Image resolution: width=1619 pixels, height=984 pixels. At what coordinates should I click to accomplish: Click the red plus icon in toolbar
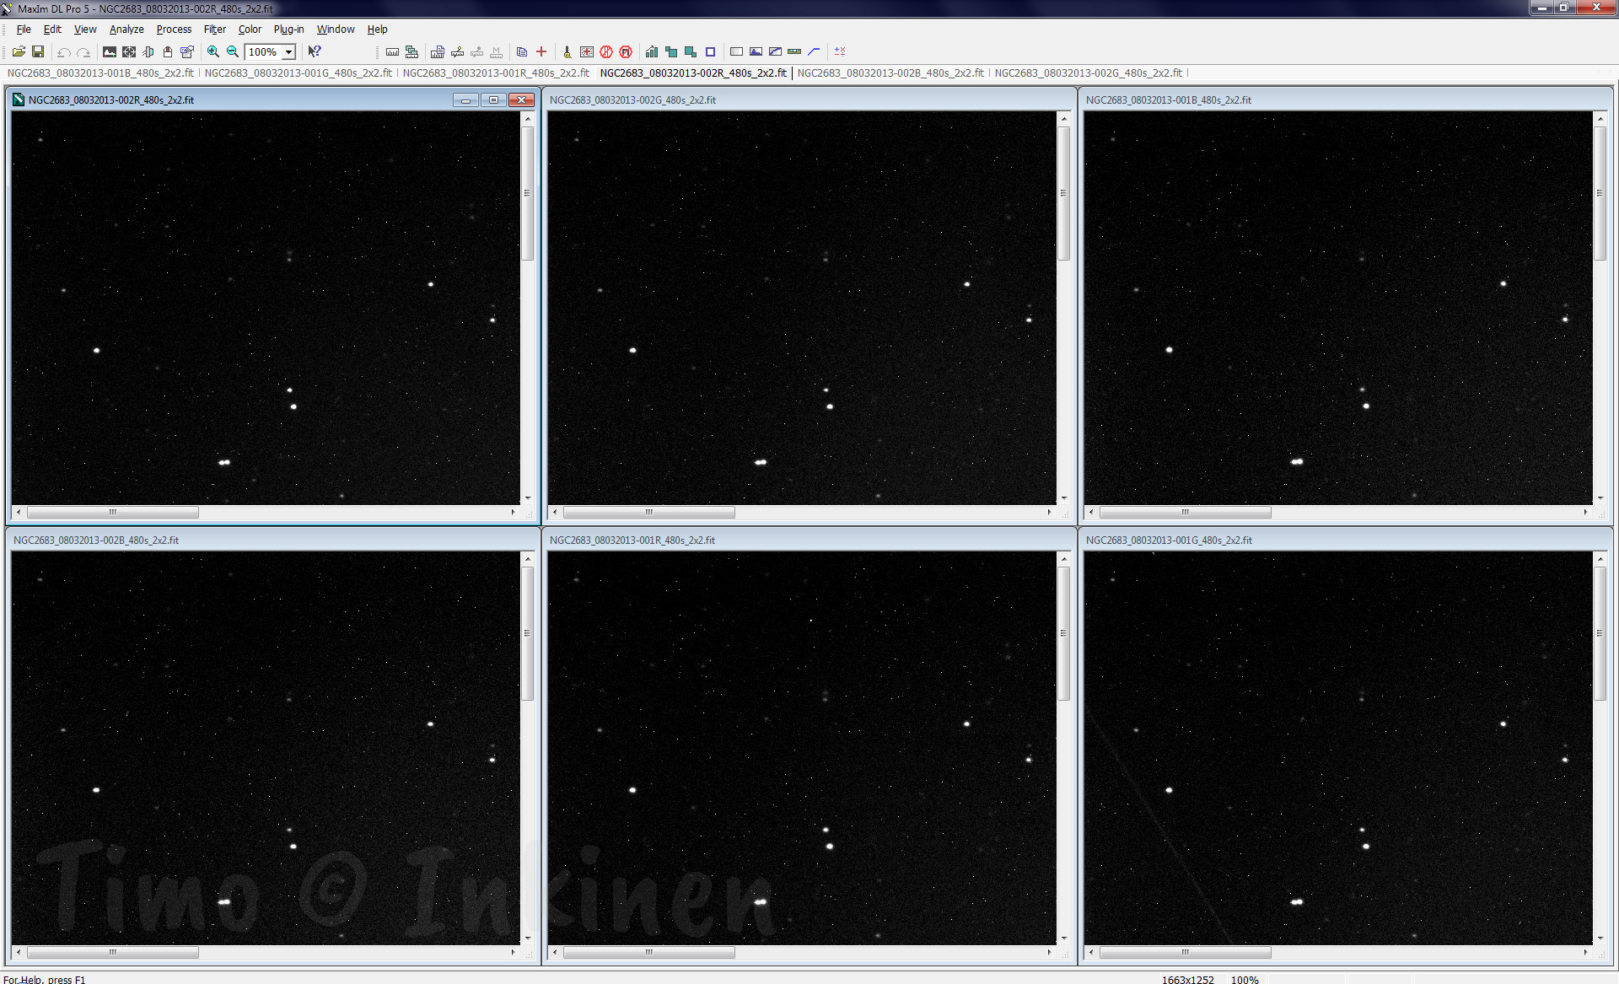pos(541,51)
